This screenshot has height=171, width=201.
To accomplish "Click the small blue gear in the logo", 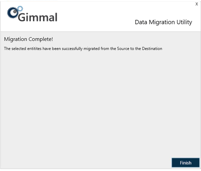I will [x=20, y=8].
